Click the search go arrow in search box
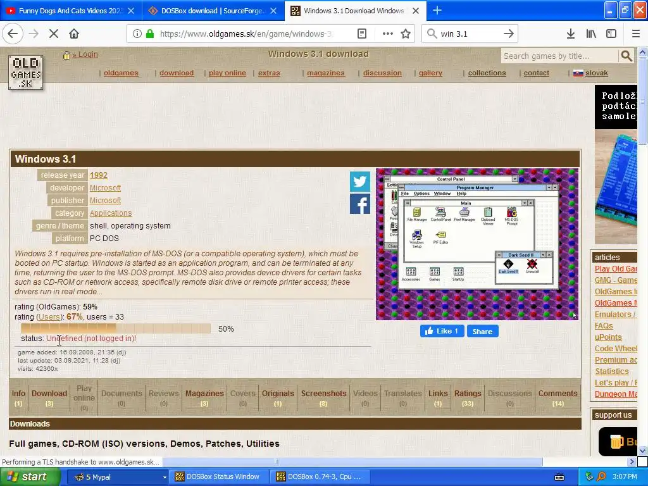The image size is (648, 486). (x=509, y=34)
